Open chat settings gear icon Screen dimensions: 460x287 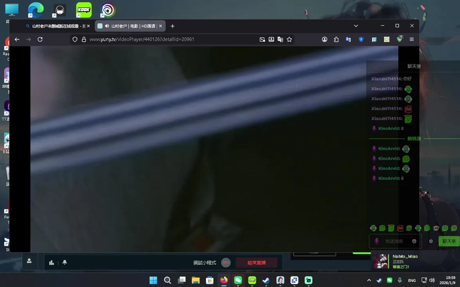pos(431,241)
